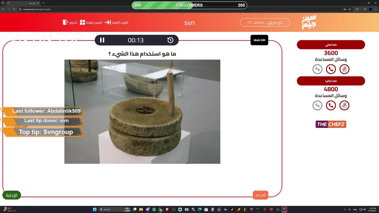The height and width of the screenshot is (213, 379).
Task: Go back in browser
Action: [x=3, y=9]
